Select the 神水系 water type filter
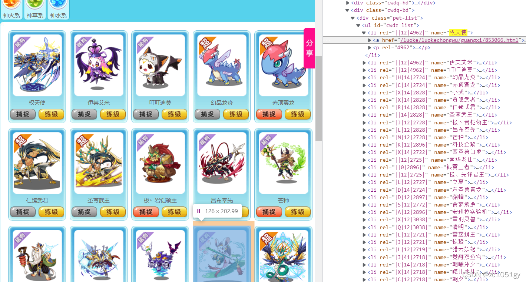 point(59,10)
